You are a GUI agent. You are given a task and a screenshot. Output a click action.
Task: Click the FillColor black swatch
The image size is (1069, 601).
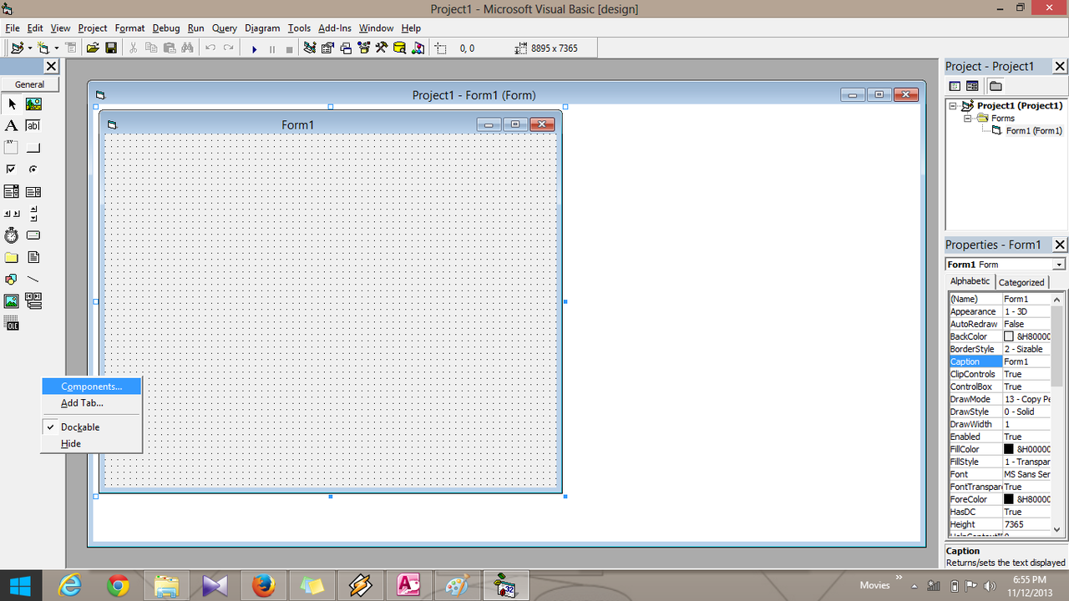tap(1009, 449)
